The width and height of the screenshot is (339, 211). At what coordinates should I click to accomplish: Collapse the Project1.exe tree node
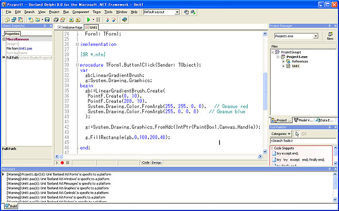pos(278,57)
